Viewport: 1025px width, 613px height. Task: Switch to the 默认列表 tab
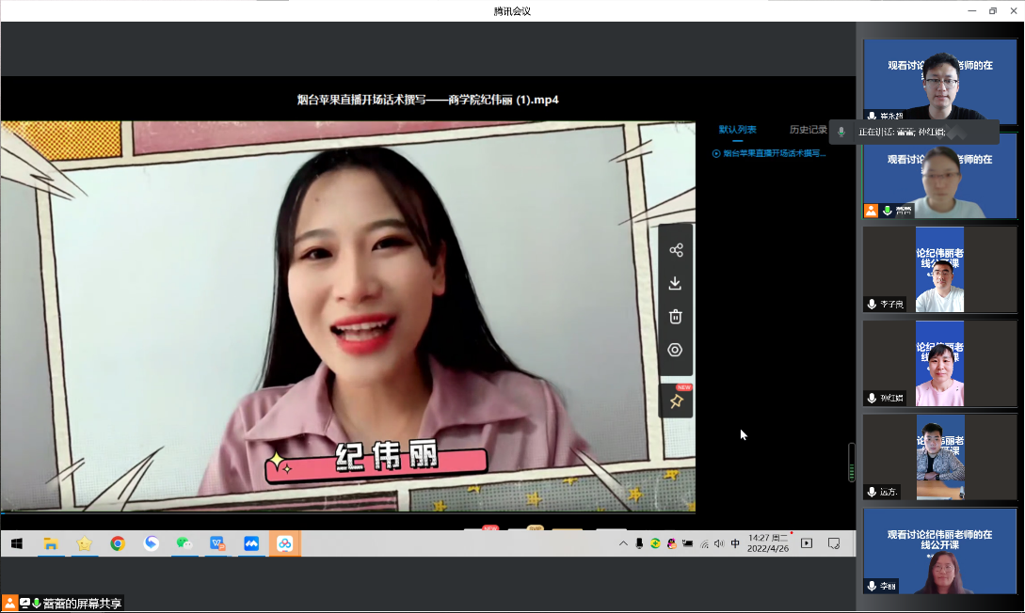(x=737, y=129)
